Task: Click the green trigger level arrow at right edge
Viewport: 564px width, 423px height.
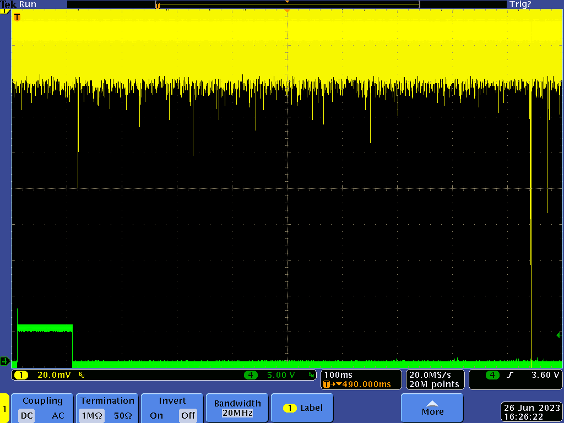Action: tap(559, 335)
